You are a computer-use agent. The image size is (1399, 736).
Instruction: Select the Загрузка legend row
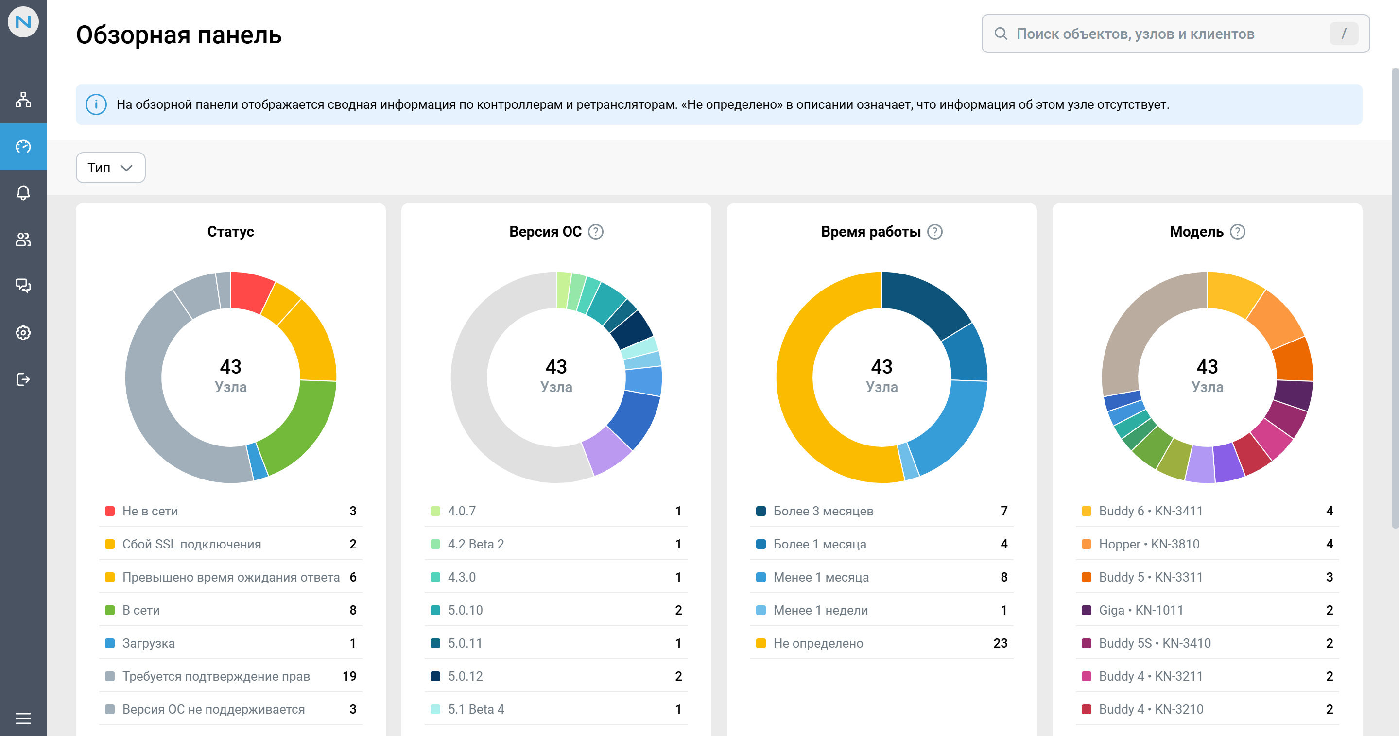coord(231,643)
